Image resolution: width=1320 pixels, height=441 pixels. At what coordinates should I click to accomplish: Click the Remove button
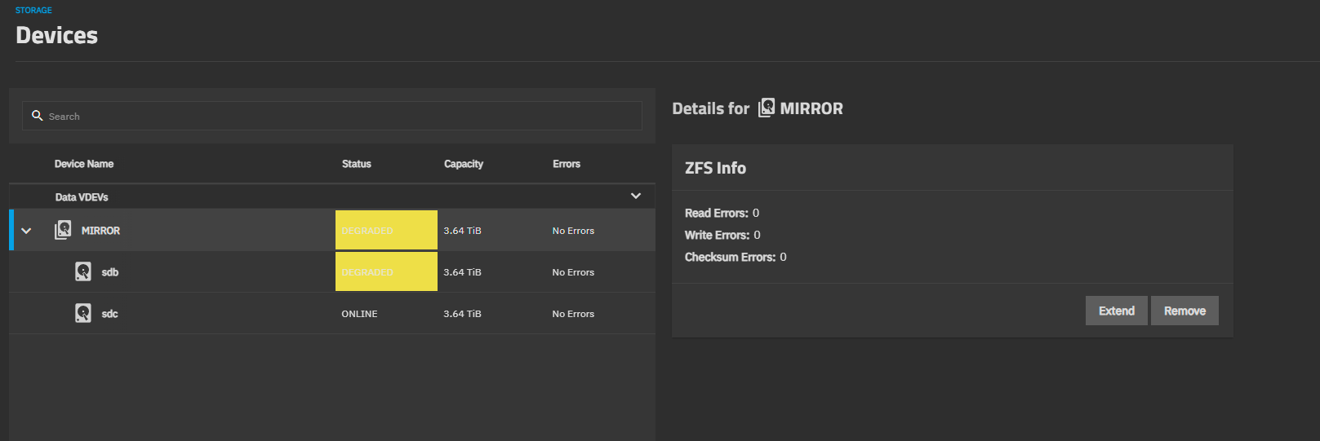click(1184, 311)
